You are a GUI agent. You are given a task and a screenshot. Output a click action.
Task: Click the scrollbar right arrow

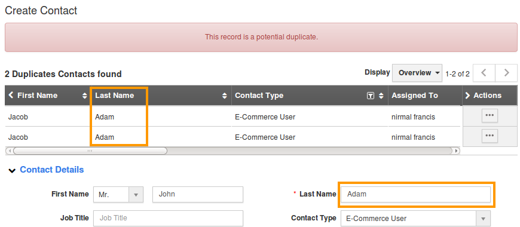457,151
